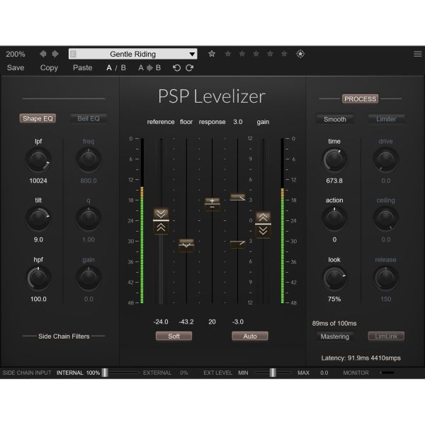
Task: Undo last change with undo arrow
Action: [176, 68]
